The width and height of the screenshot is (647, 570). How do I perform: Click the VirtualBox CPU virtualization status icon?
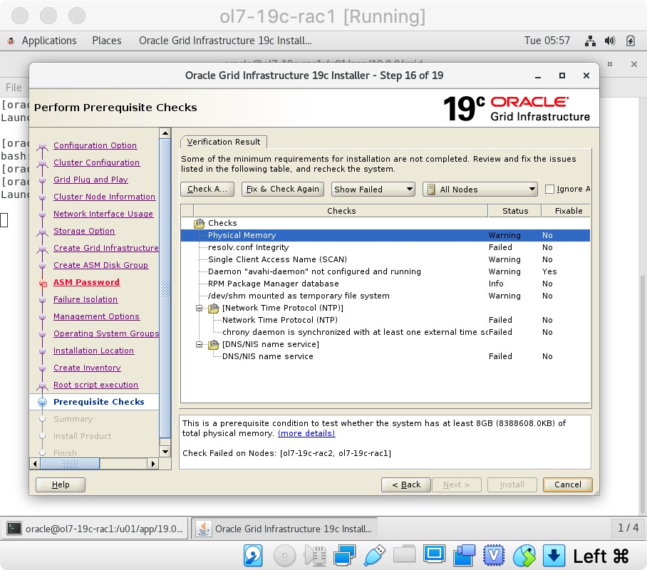point(494,556)
